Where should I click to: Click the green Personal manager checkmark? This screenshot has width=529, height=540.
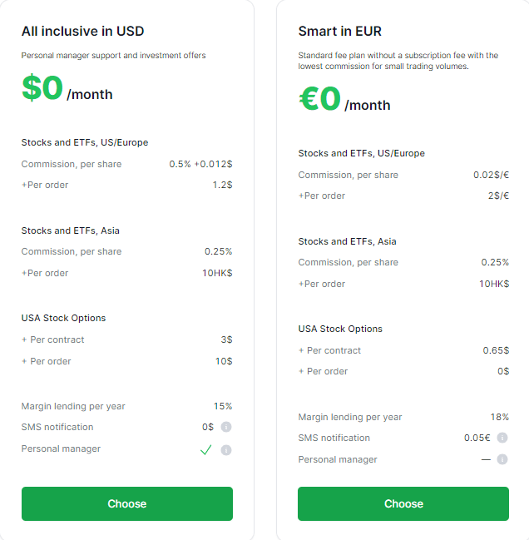(x=206, y=450)
